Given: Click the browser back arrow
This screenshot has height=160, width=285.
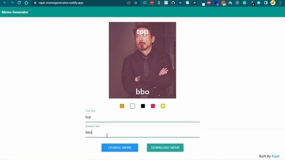Looking at the screenshot, I should 5,3.
